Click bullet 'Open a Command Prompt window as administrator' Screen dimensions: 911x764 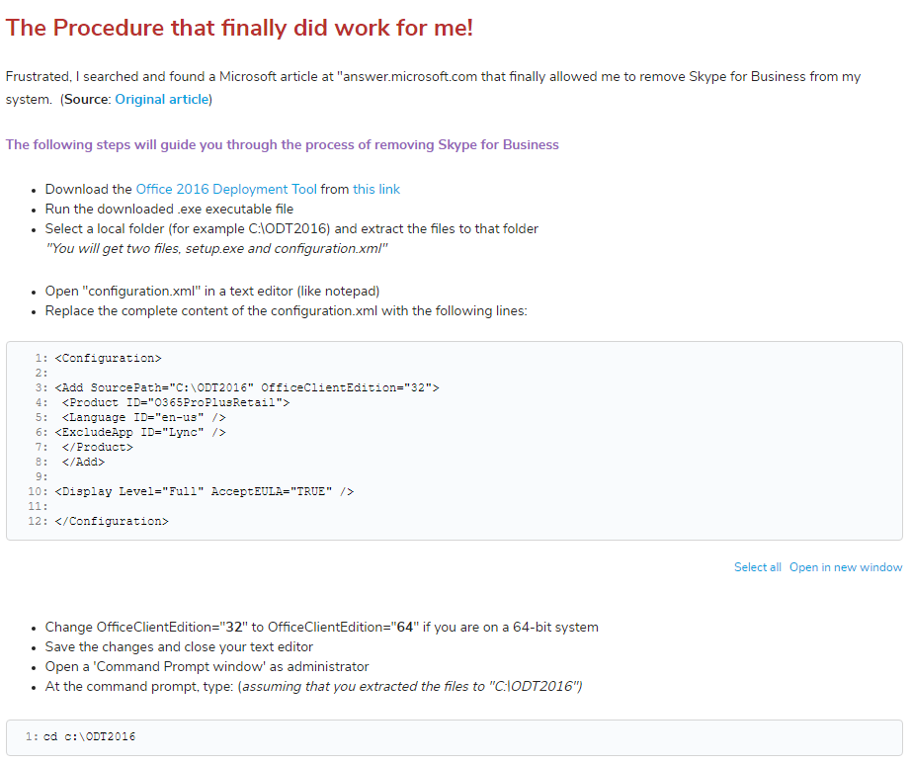pyautogui.click(x=207, y=667)
